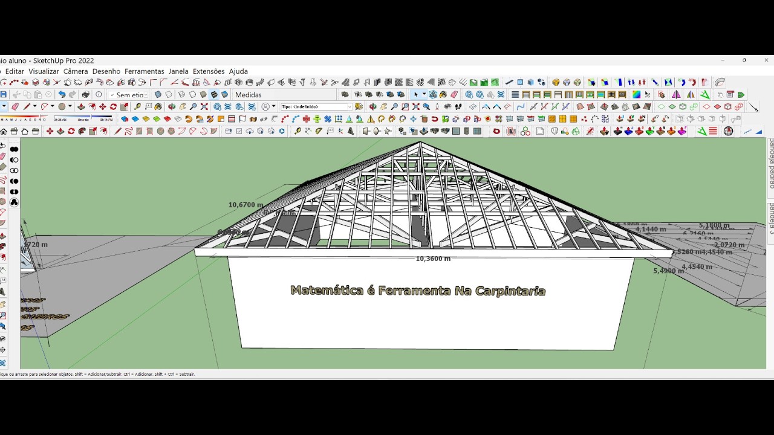
Task: Select the Pan hand tool
Action: click(182, 106)
